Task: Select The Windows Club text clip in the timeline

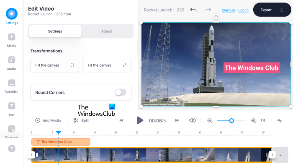Action: [x=61, y=142]
